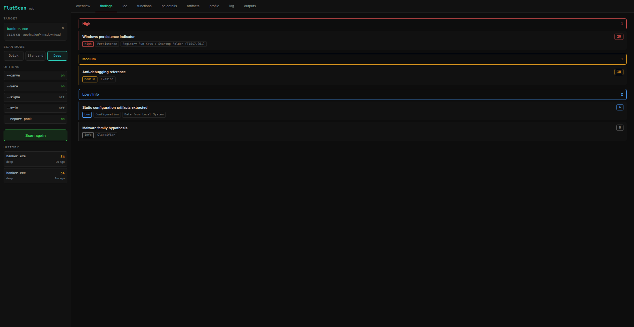The height and width of the screenshot is (327, 634).
Task: Click the Persistence tag
Action: click(107, 44)
